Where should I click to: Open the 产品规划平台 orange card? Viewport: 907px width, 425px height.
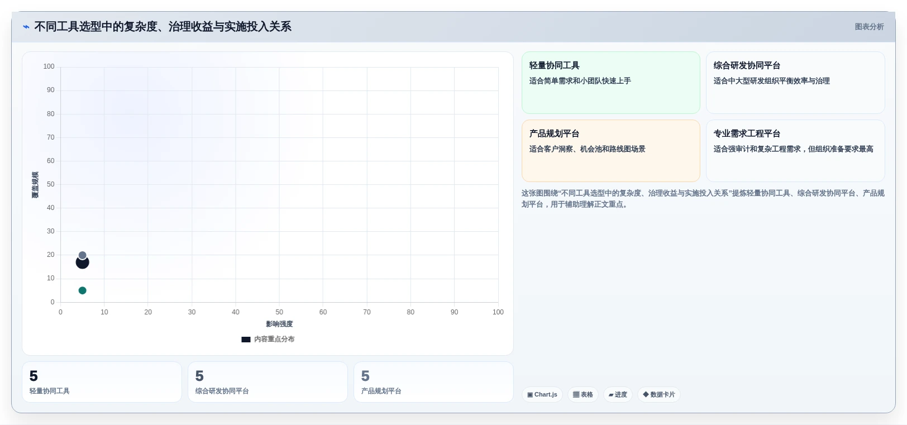(x=610, y=151)
